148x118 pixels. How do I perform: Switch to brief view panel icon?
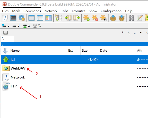tap(32, 18)
